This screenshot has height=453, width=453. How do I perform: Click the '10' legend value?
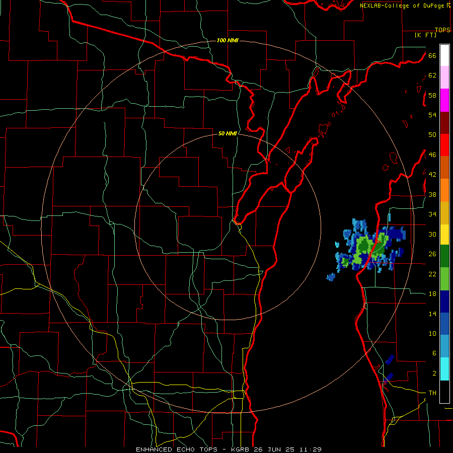[x=432, y=333]
